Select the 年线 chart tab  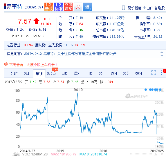pos(39,73)
